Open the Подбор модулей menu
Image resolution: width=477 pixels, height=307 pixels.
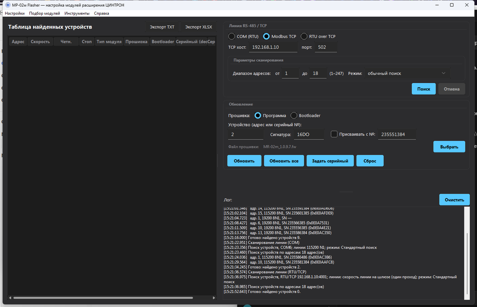coord(45,13)
